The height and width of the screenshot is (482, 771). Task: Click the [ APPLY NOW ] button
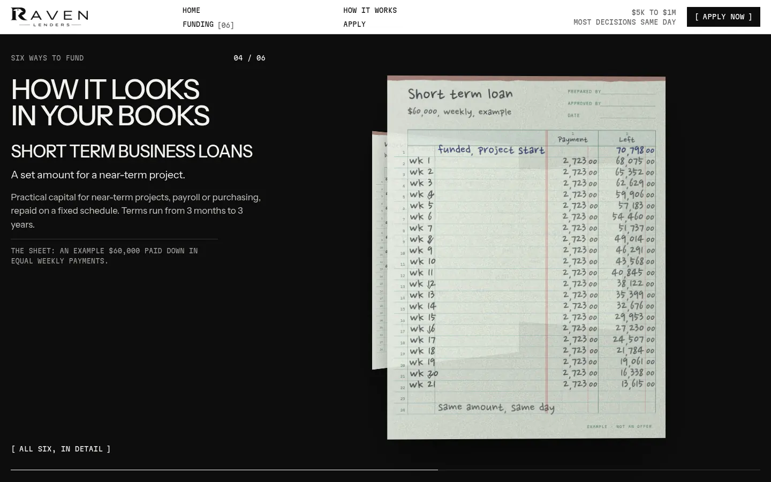pos(723,17)
